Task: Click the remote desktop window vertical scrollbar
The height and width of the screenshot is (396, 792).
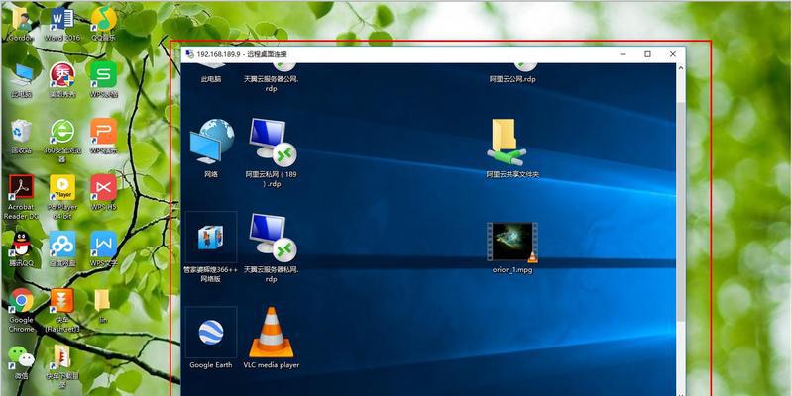Action: [681, 212]
